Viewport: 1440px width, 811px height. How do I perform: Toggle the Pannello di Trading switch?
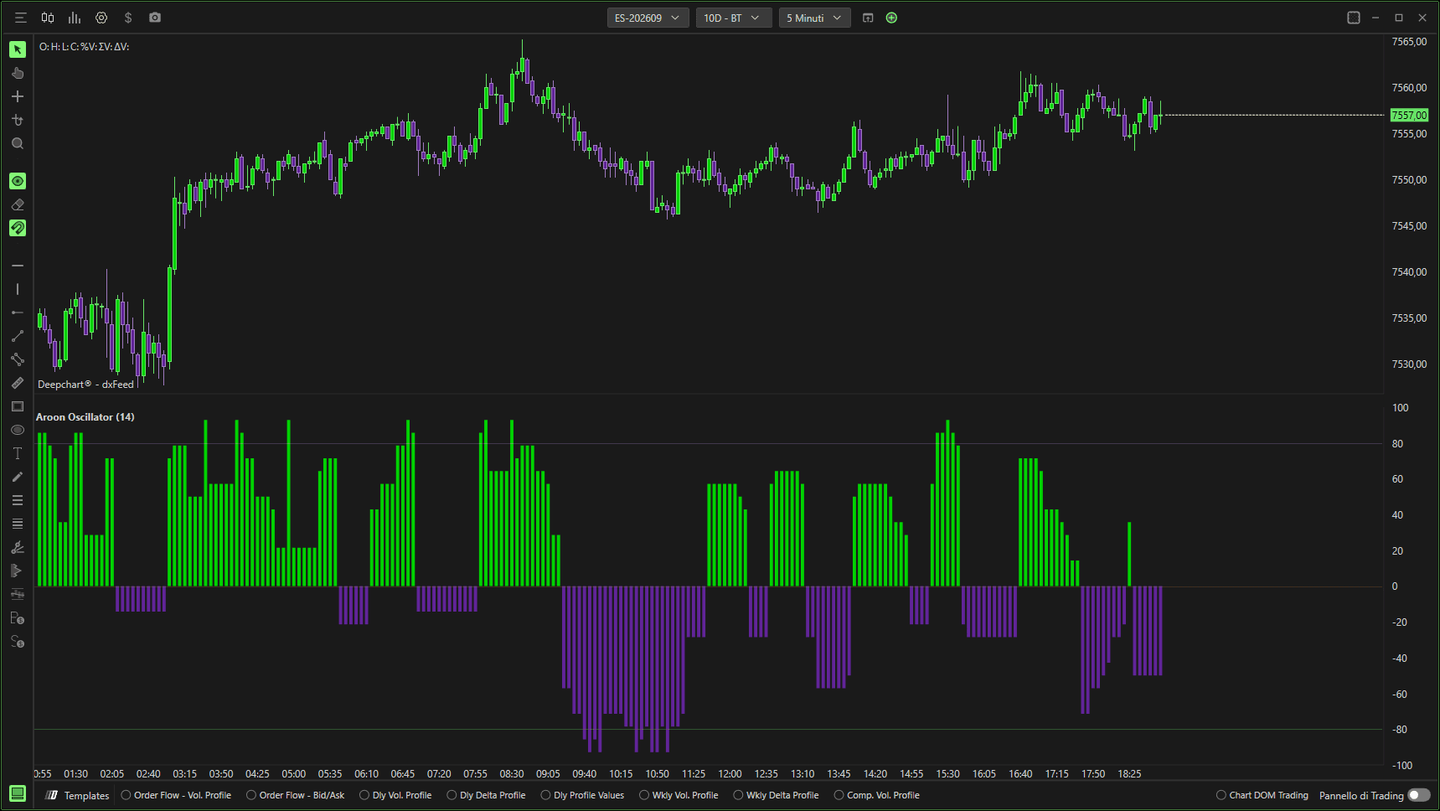pyautogui.click(x=1419, y=795)
